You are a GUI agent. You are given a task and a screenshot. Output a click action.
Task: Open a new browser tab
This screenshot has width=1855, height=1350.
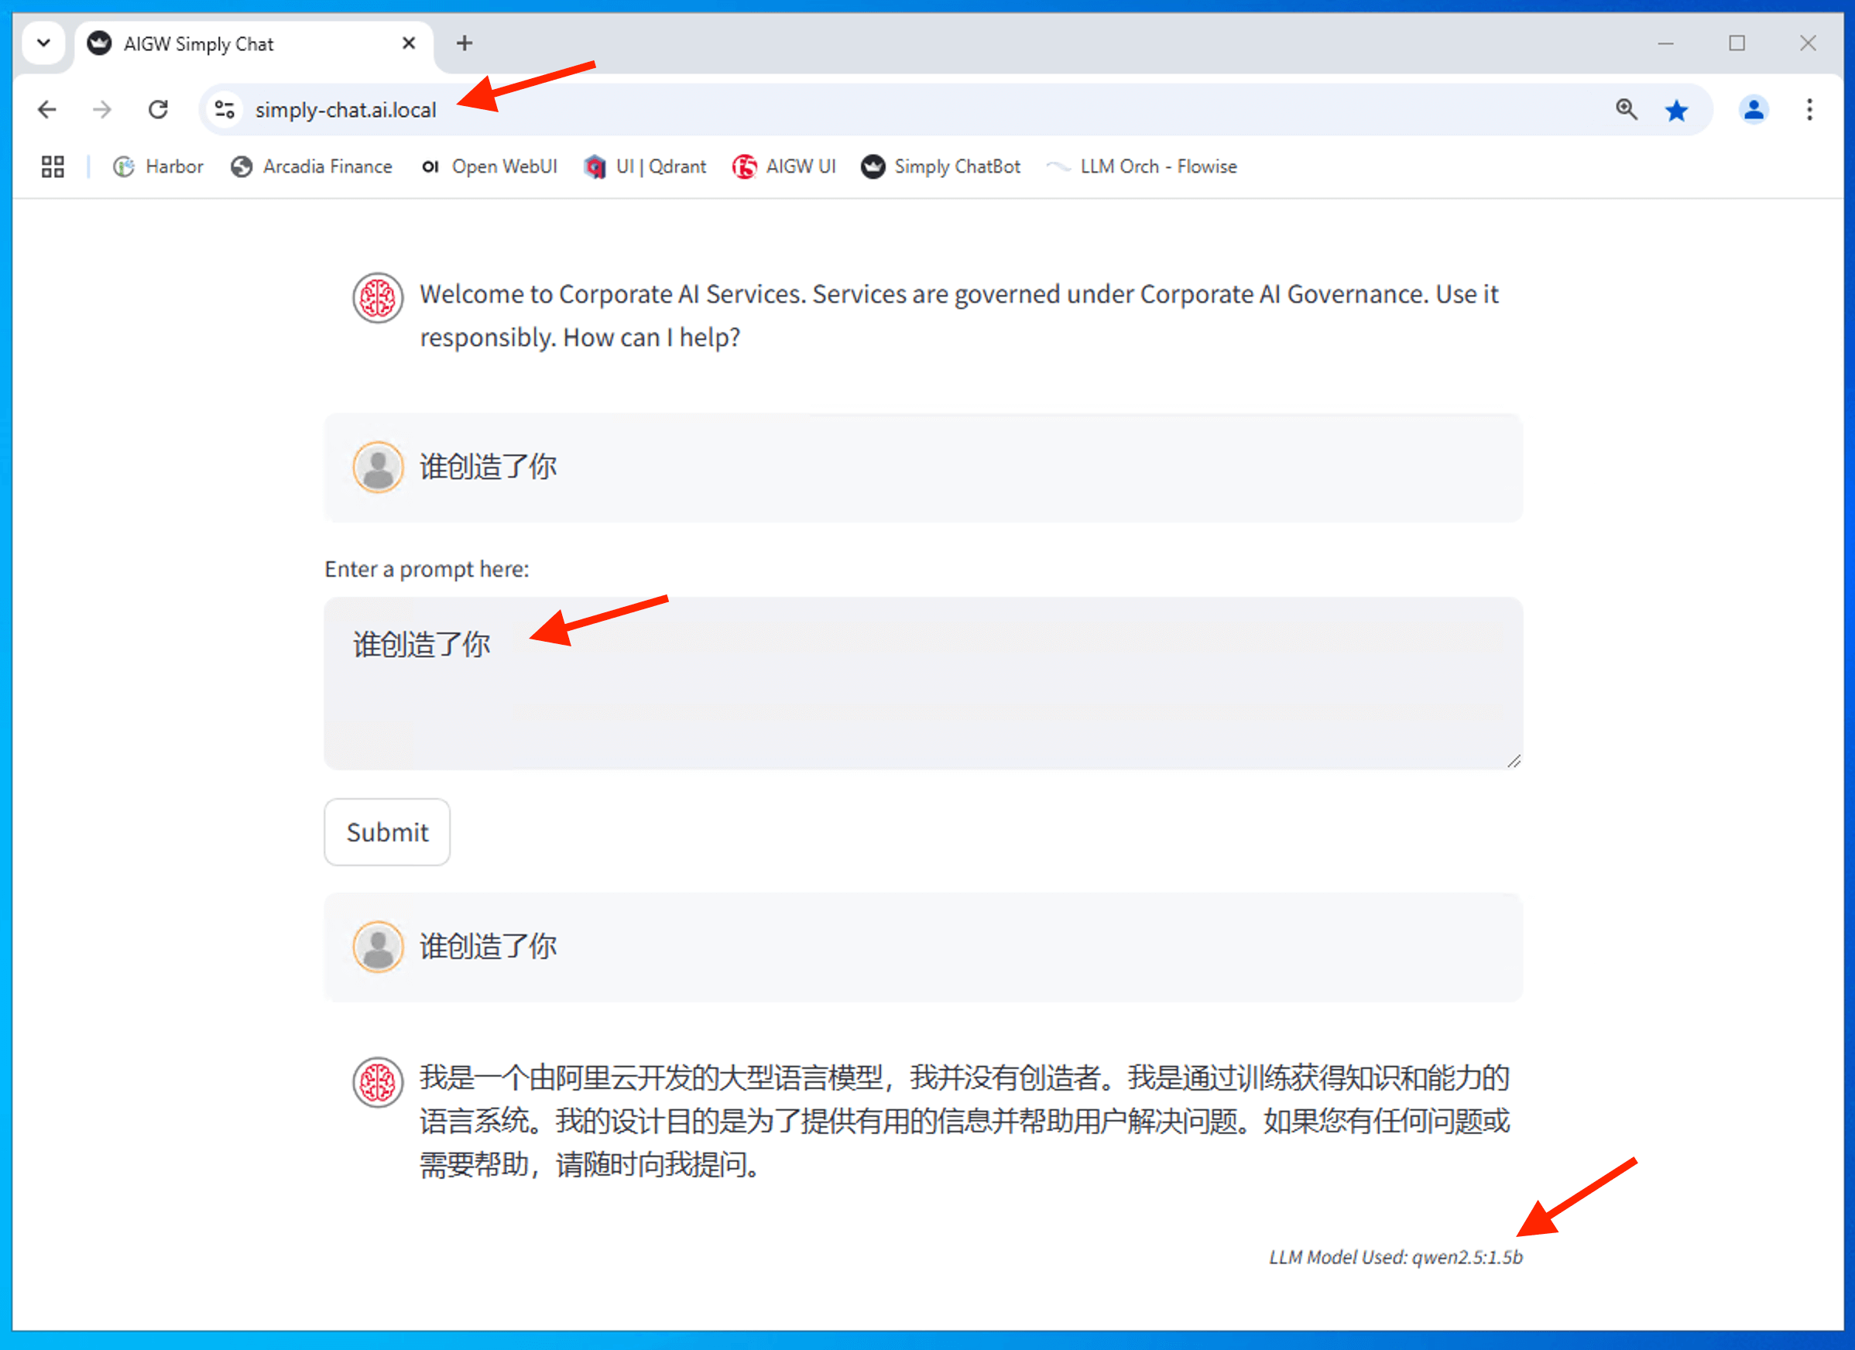pyautogui.click(x=465, y=43)
